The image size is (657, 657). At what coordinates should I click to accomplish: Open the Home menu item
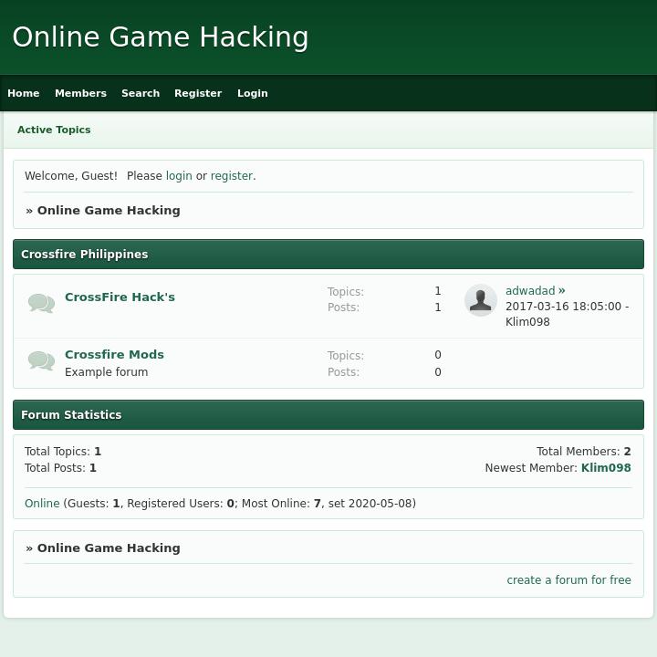(24, 93)
